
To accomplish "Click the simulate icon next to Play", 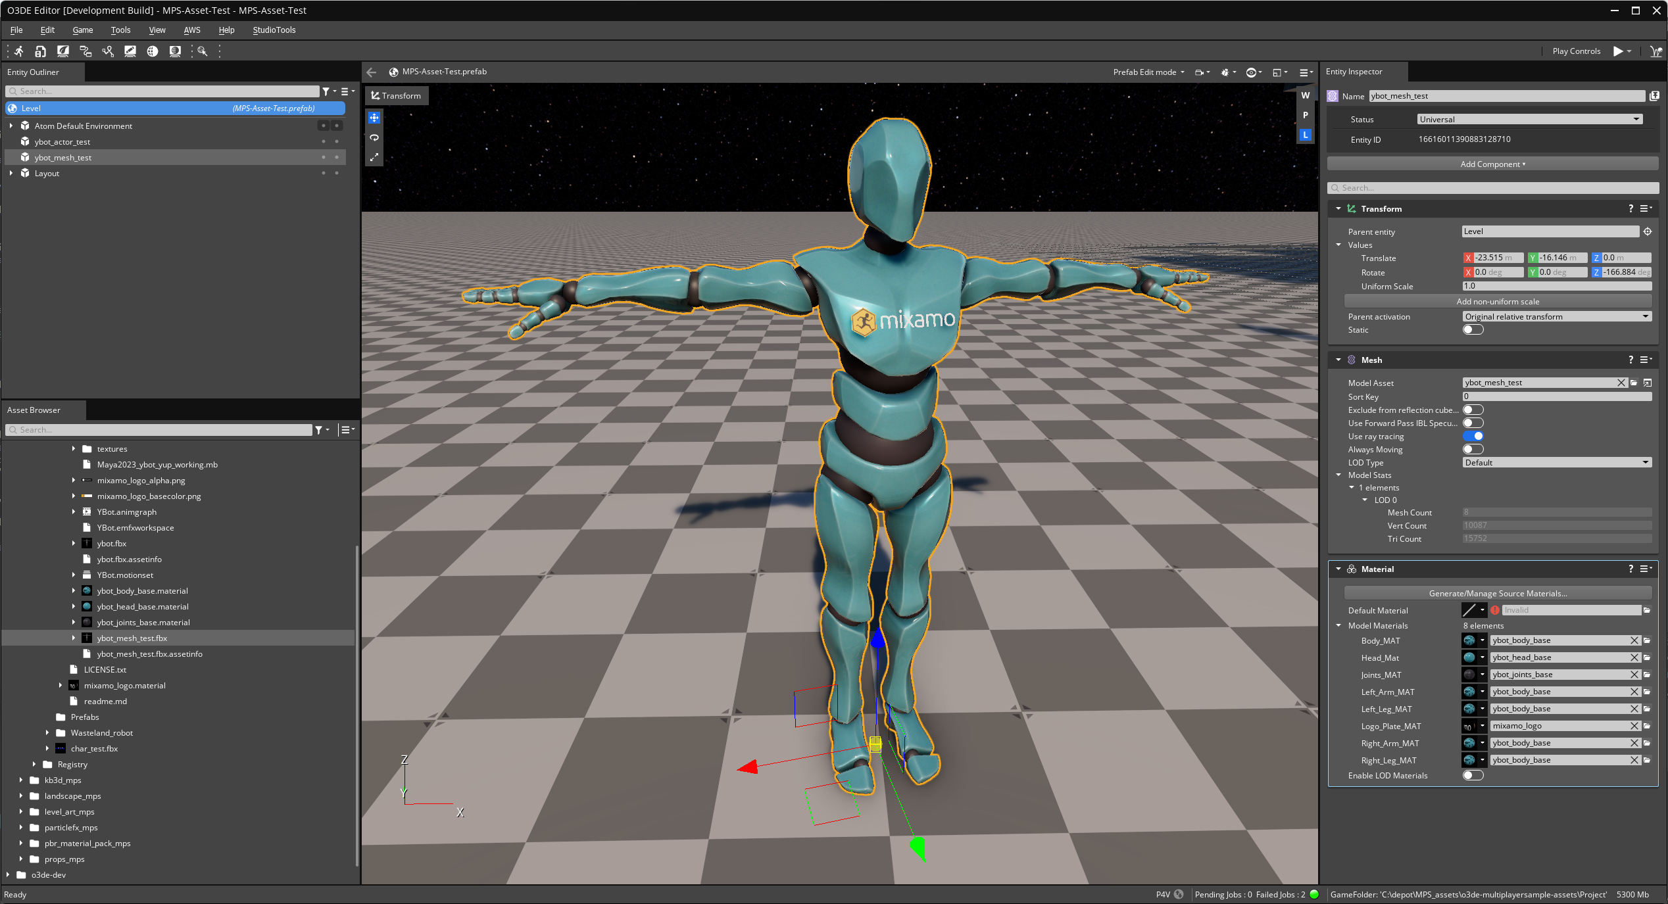I will 1656,51.
